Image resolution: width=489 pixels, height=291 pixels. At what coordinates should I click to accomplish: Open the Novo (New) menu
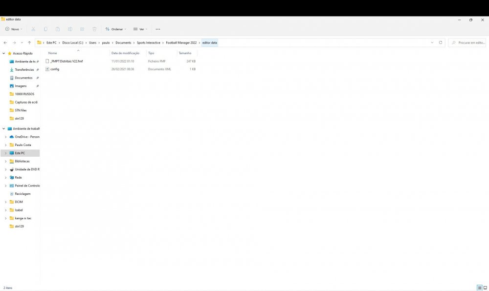click(14, 29)
